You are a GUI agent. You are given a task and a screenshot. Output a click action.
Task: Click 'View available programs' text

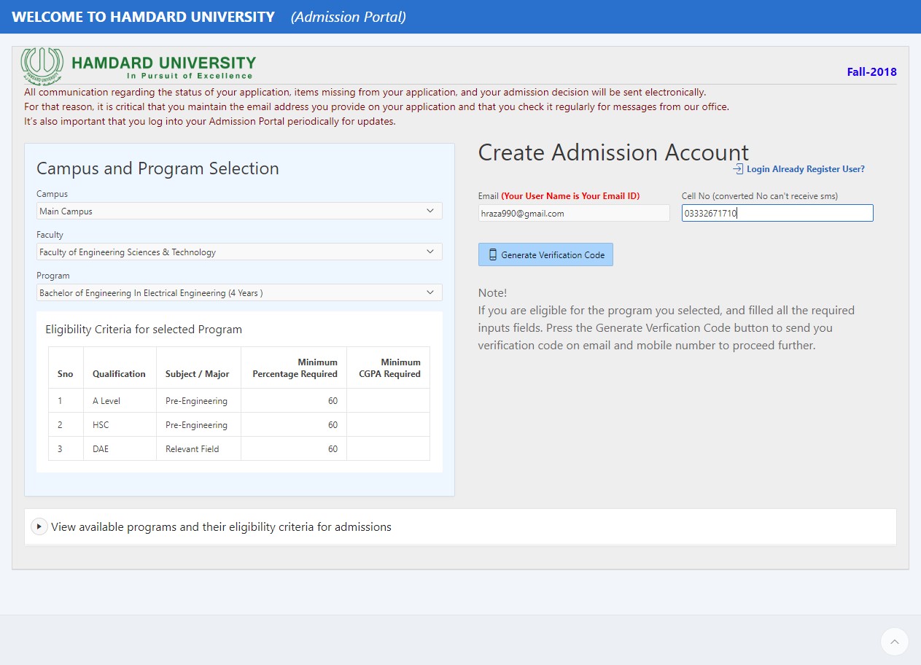click(221, 526)
